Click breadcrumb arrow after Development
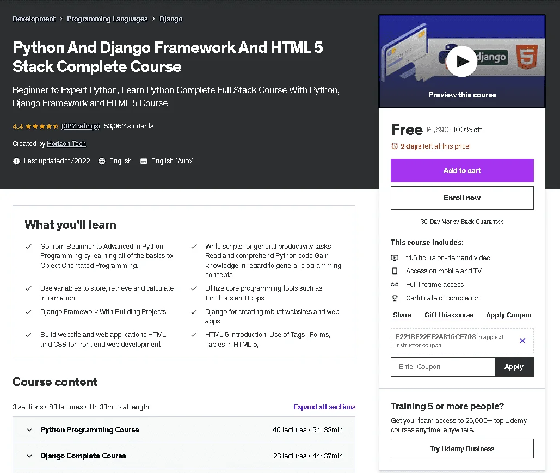The image size is (560, 473). [61, 19]
